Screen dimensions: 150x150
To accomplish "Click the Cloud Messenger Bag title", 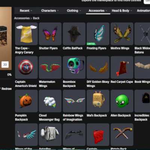I will pyautogui.click(x=49, y=117).
